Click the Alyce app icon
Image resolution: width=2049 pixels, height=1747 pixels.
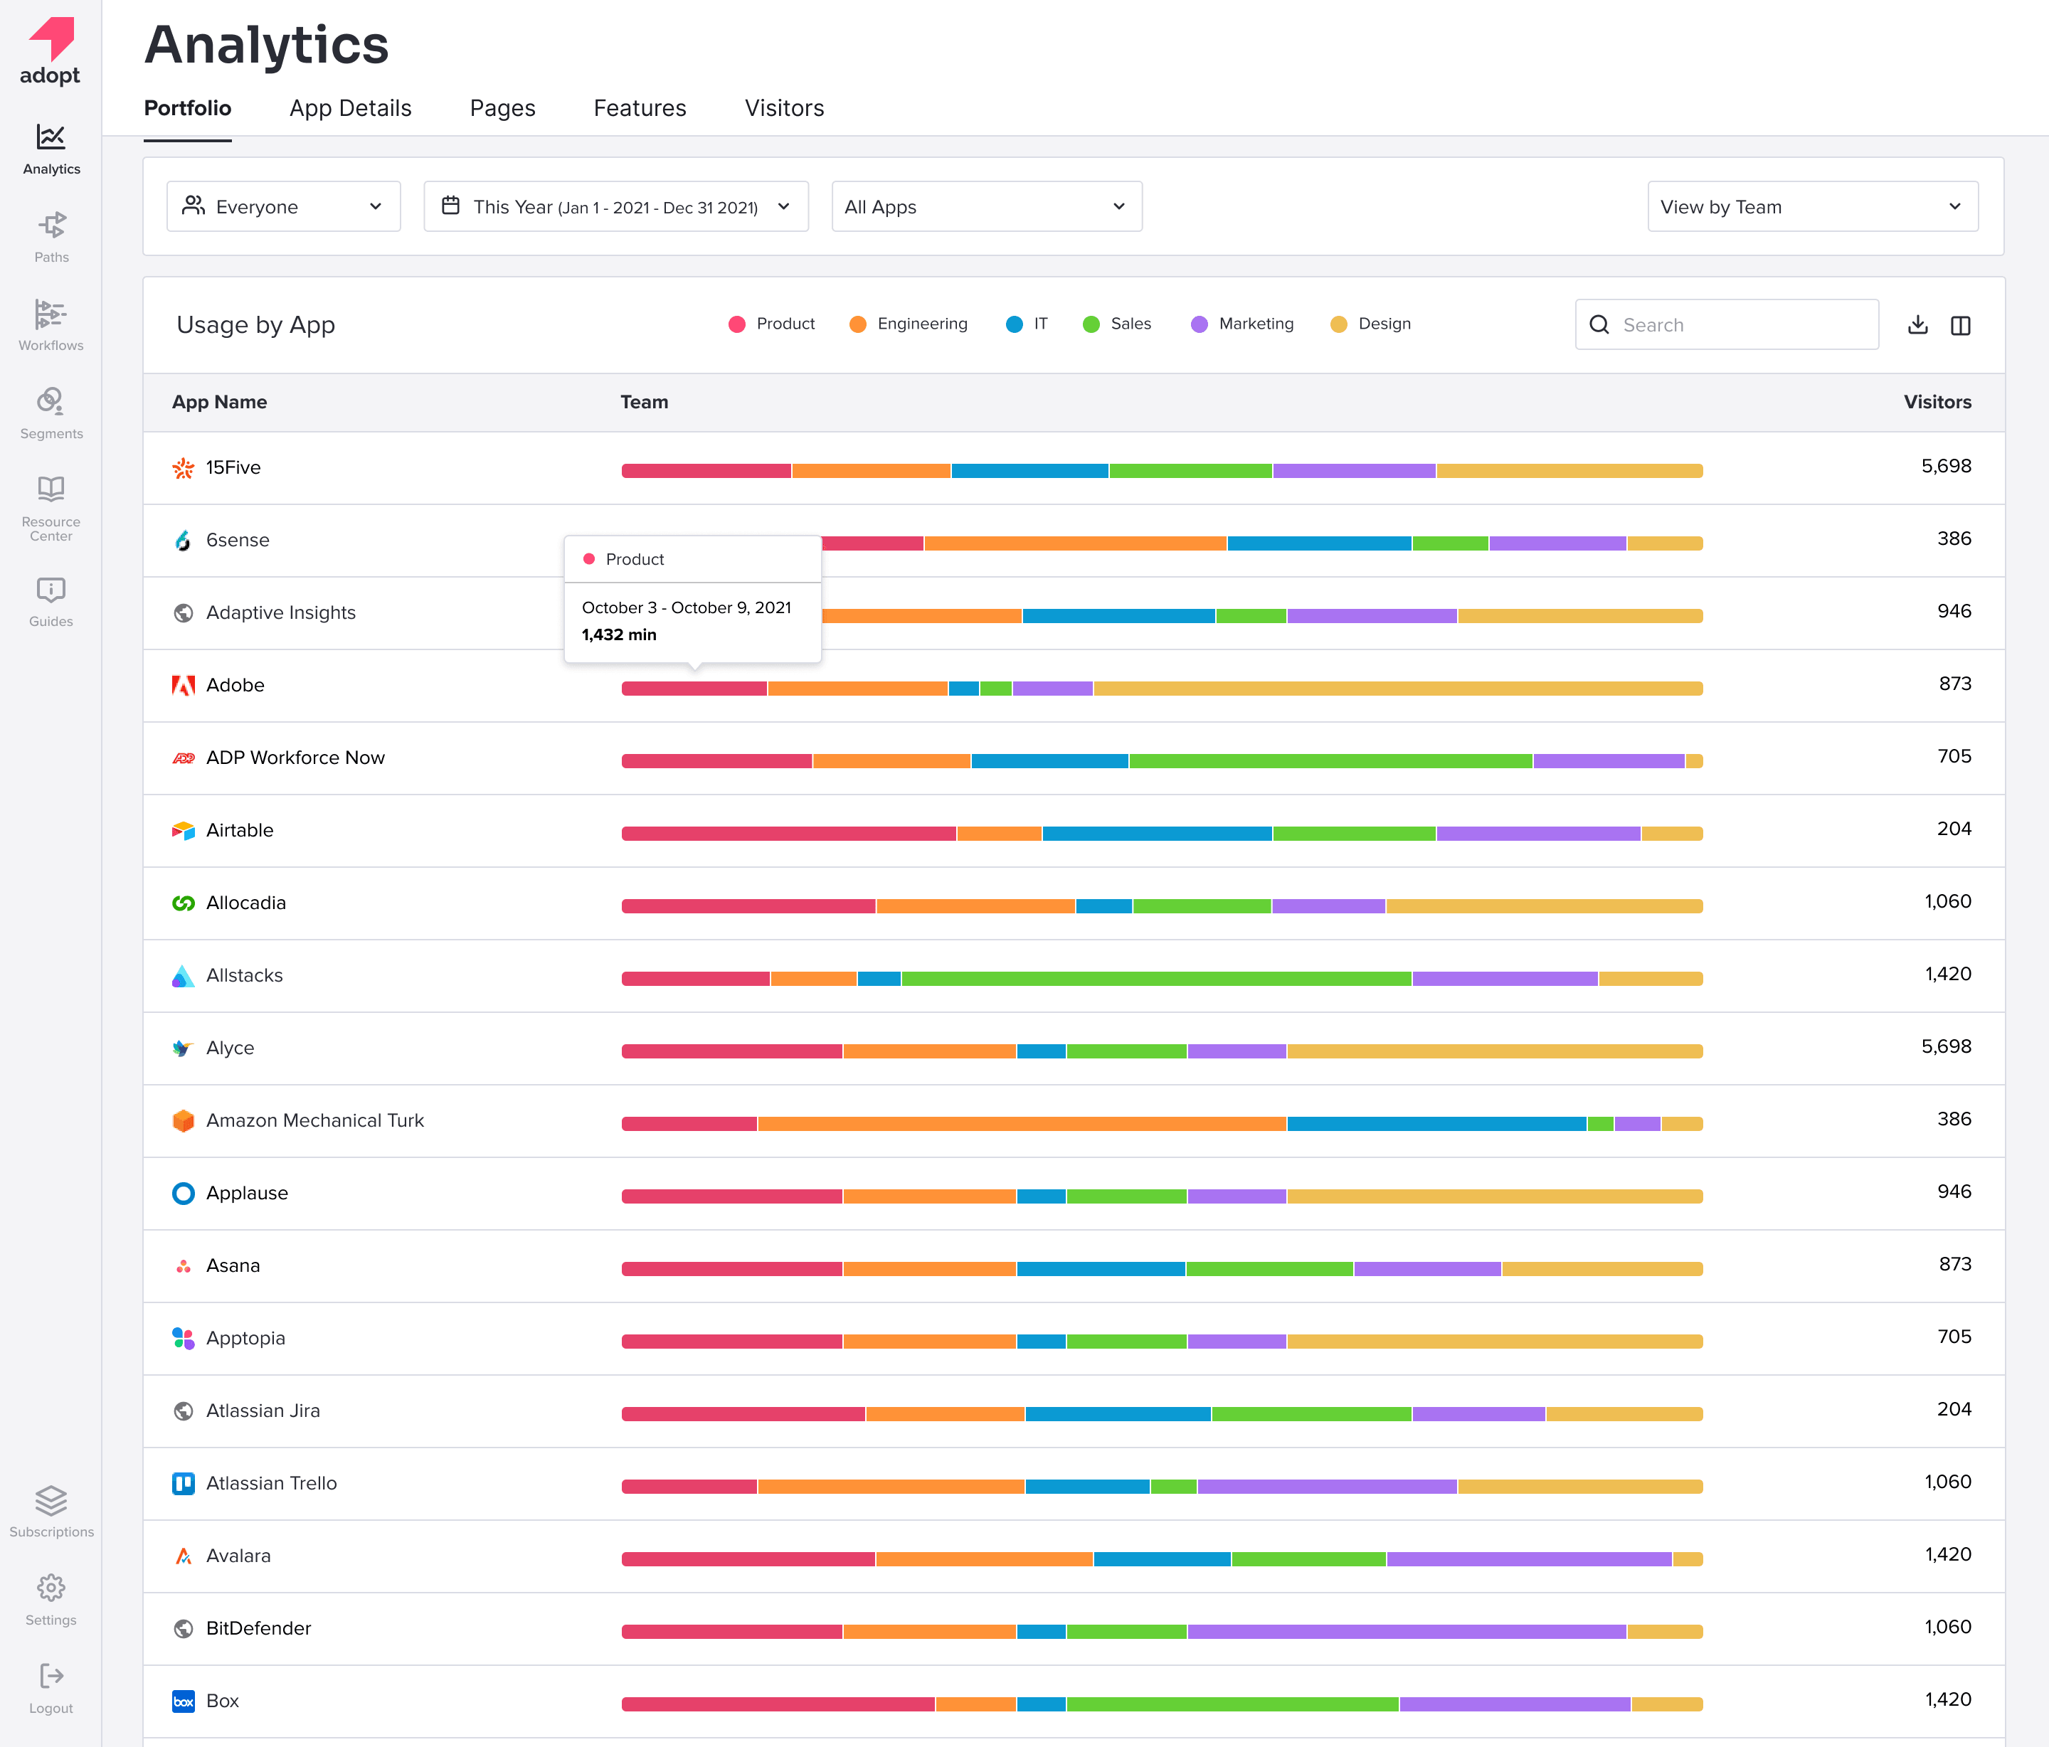[x=183, y=1048]
